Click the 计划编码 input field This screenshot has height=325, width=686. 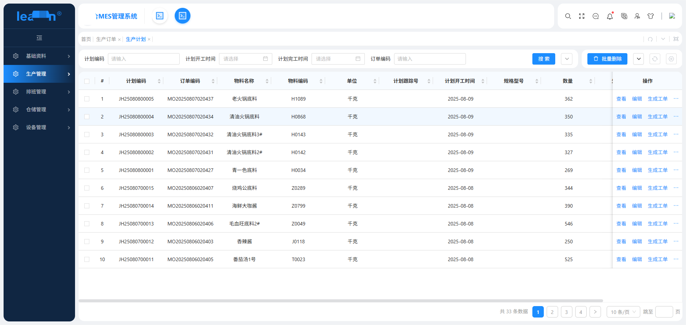click(144, 59)
